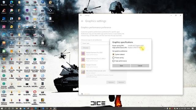Viewport: 196px width, 110px height.
Task: Open Photoshop desktop shortcut
Action: click(43, 3)
